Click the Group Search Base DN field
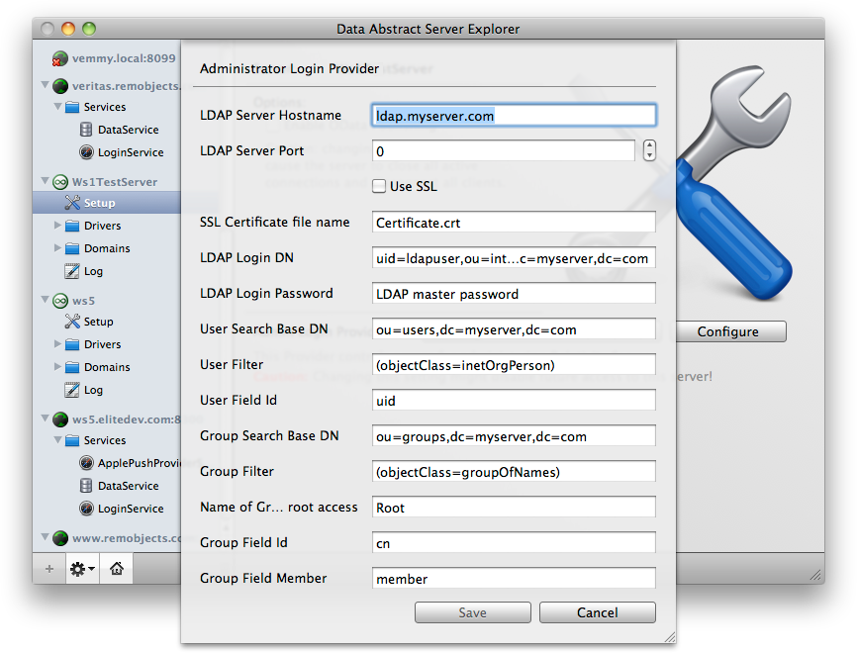This screenshot has width=857, height=653. pos(514,436)
